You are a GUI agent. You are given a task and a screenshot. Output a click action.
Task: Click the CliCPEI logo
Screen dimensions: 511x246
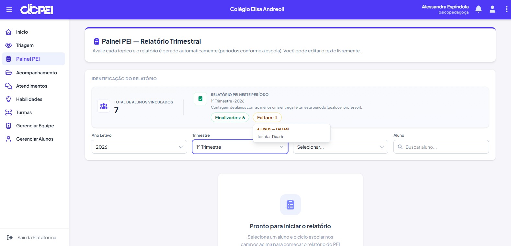[x=37, y=9]
